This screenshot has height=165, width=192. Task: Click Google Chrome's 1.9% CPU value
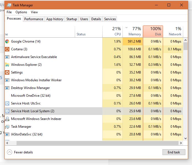(x=117, y=41)
